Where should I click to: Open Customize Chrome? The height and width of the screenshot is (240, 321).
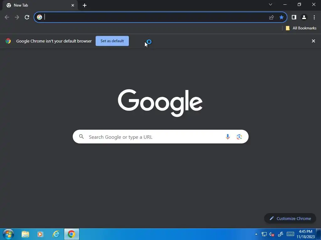[290, 218]
